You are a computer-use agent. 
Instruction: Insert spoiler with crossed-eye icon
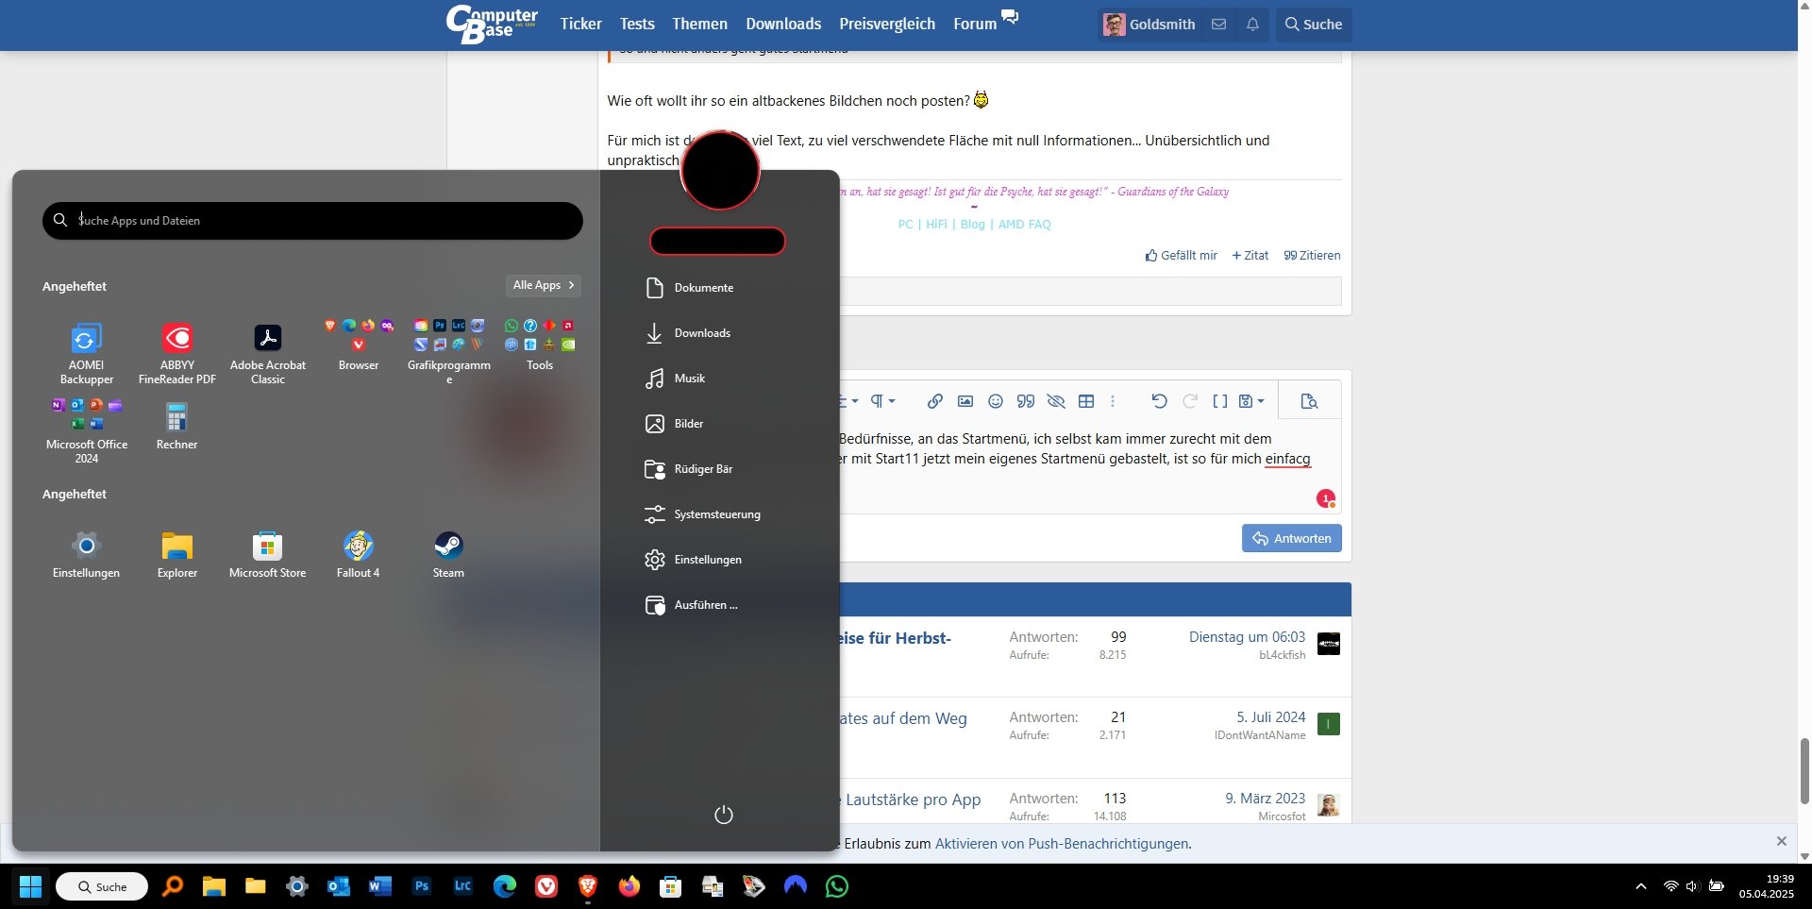point(1056,401)
